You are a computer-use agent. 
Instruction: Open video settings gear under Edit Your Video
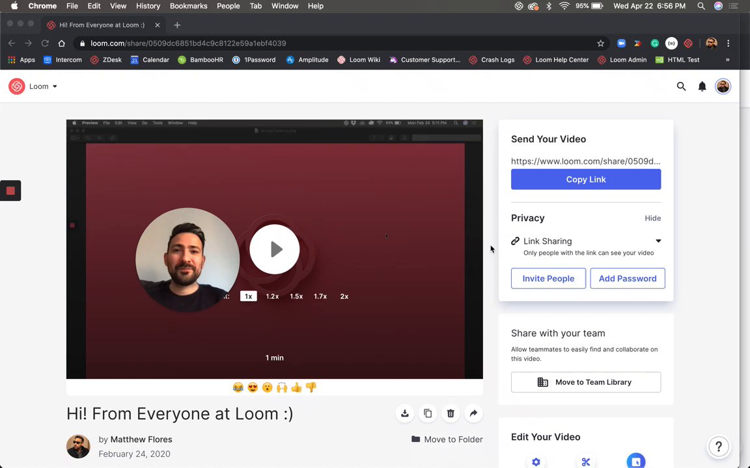tap(536, 461)
